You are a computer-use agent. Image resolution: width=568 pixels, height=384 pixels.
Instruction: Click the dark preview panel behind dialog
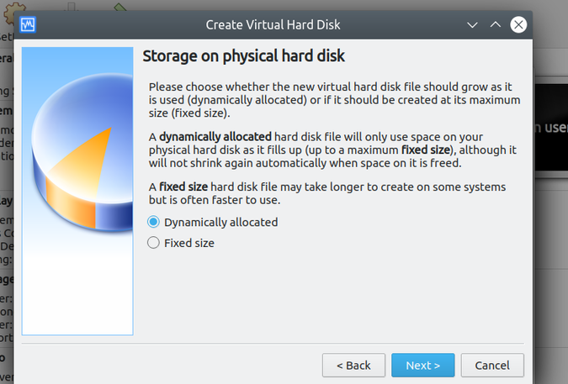(x=551, y=128)
